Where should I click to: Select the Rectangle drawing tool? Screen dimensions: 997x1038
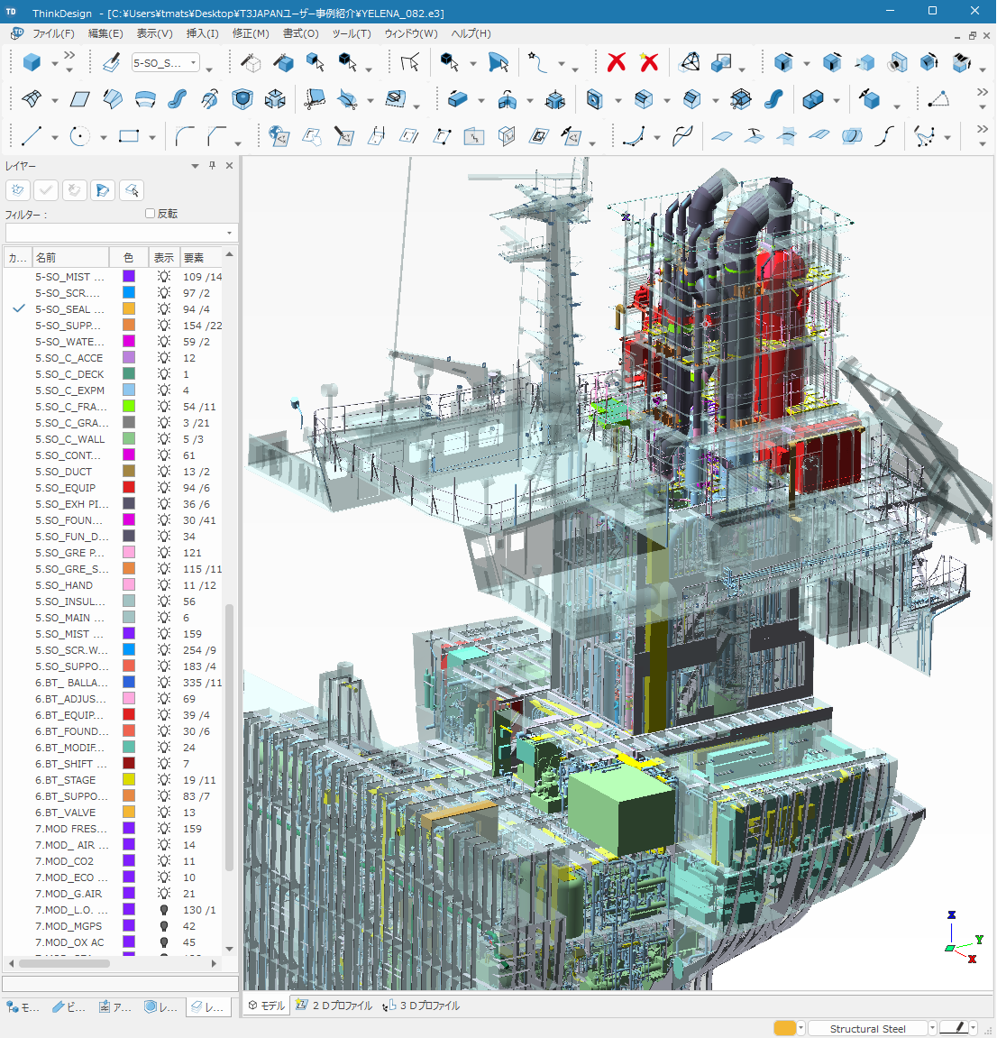pos(129,136)
